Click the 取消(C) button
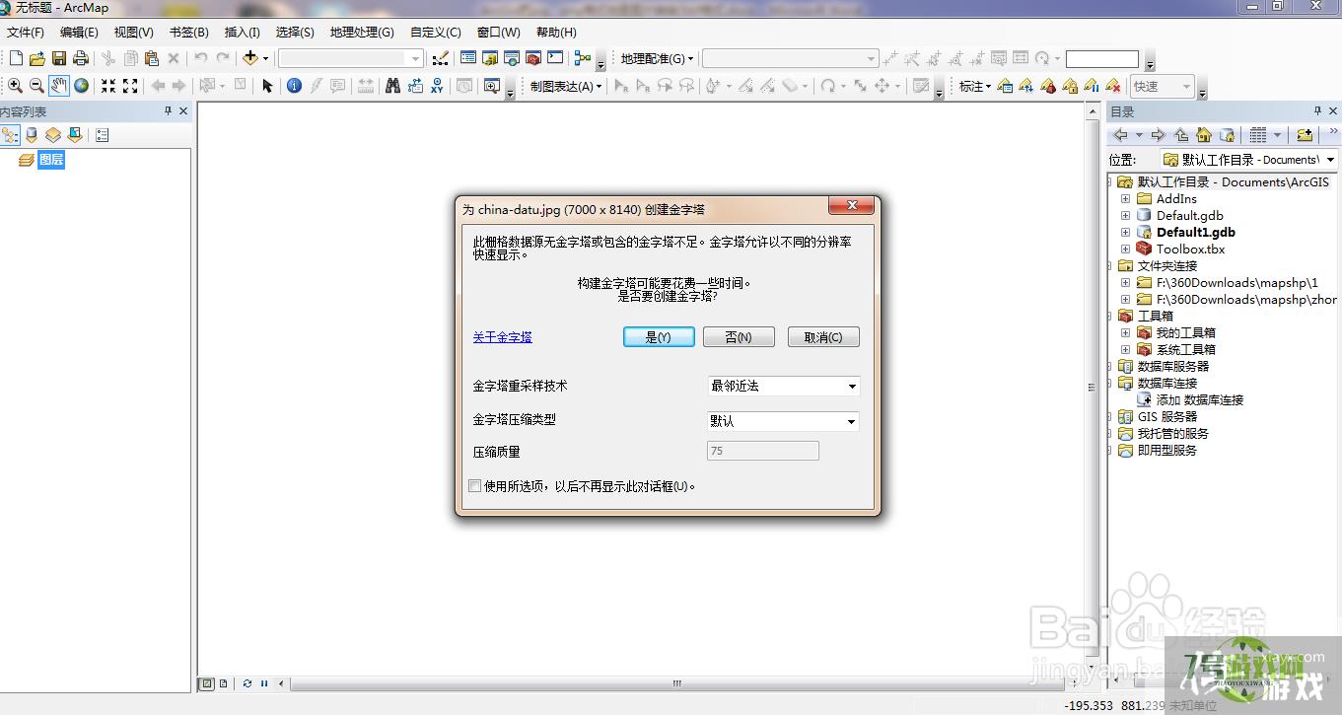This screenshot has height=715, width=1342. click(823, 337)
